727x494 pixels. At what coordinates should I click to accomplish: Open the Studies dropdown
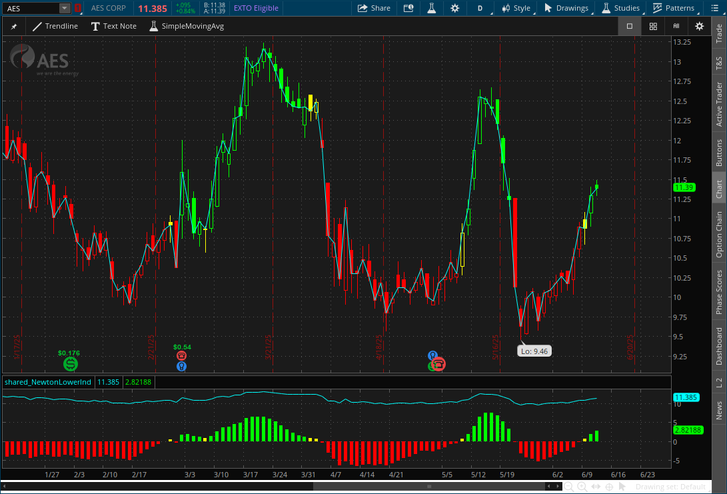pos(620,8)
